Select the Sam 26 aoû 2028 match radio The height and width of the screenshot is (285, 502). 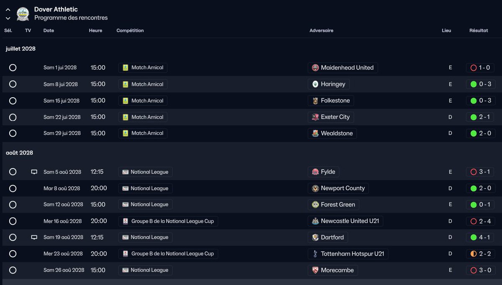(13, 270)
